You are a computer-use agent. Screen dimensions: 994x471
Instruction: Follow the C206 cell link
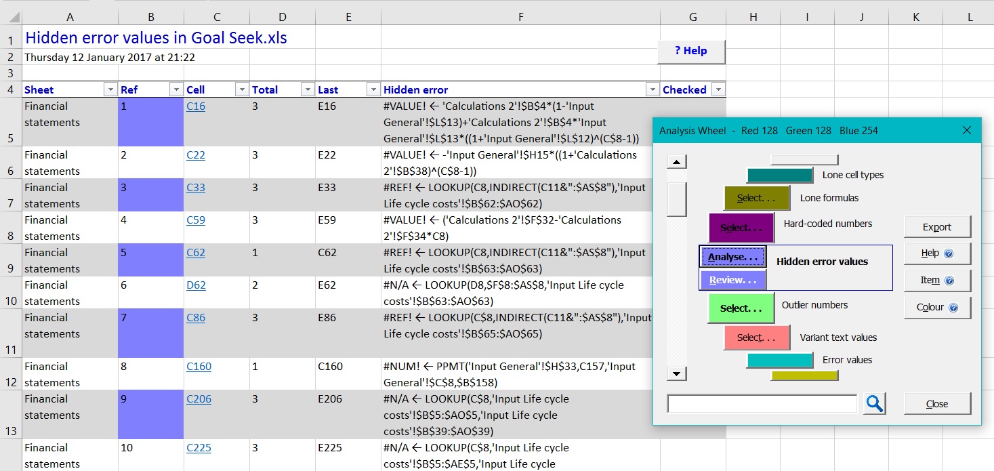tap(199, 399)
